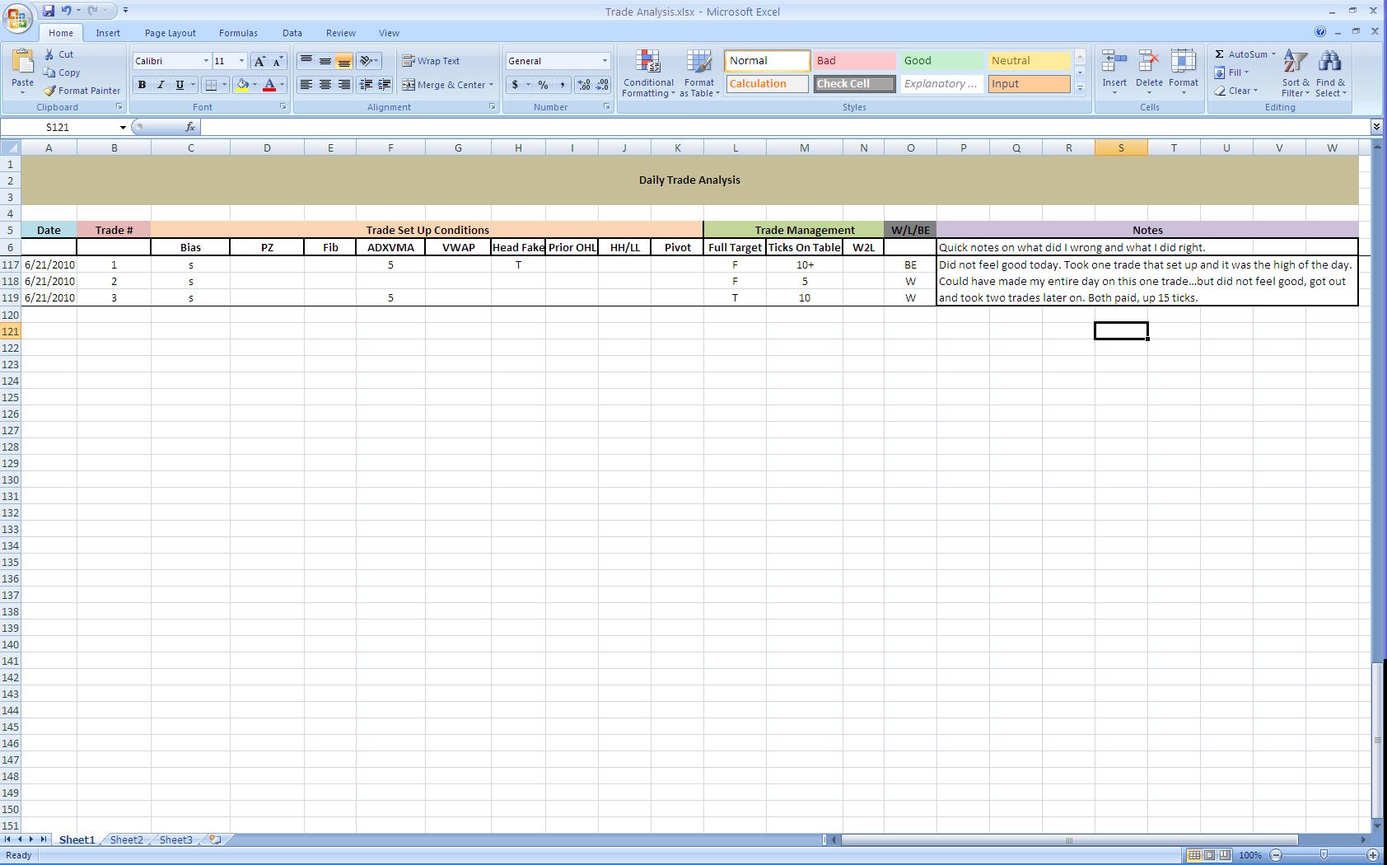Apply comma style number format
This screenshot has width=1387, height=865.
562,85
